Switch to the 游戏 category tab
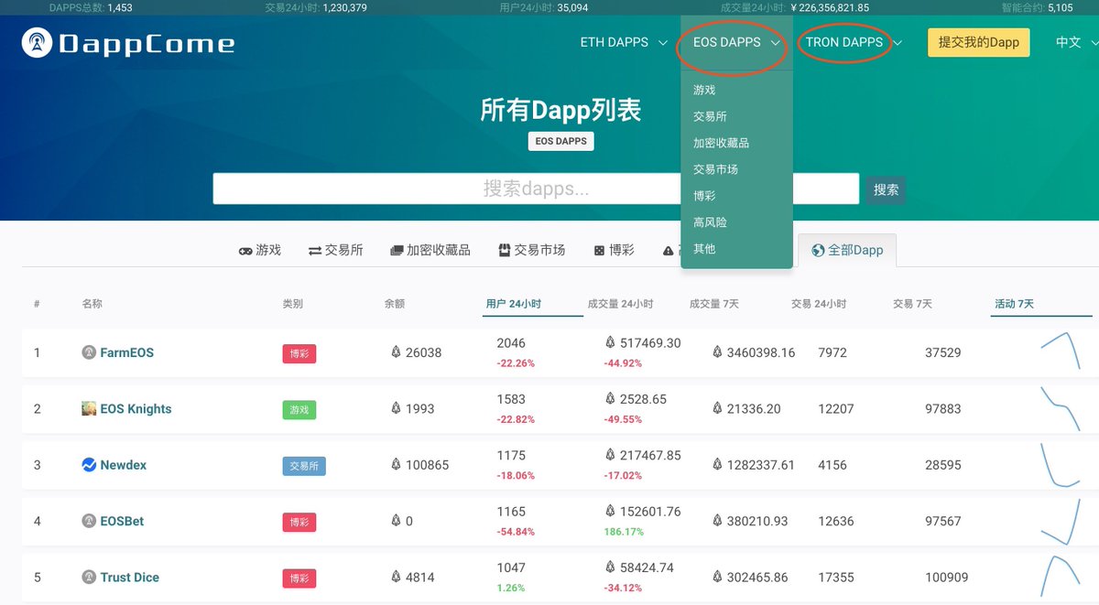Viewport: 1099px width, 605px height. point(260,250)
